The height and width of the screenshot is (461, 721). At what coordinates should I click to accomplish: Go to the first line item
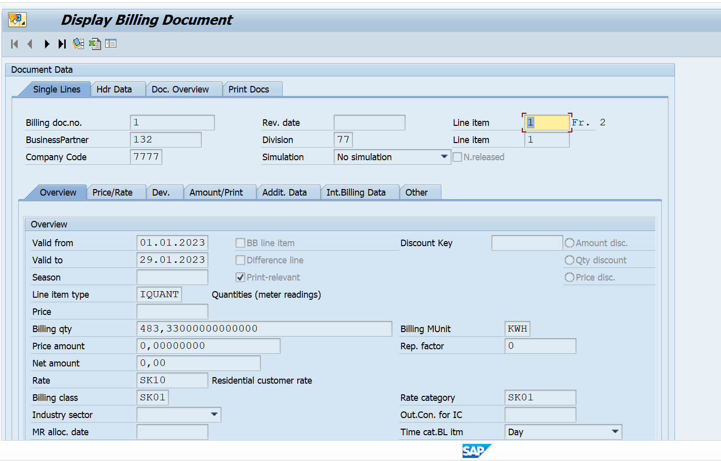pos(15,44)
